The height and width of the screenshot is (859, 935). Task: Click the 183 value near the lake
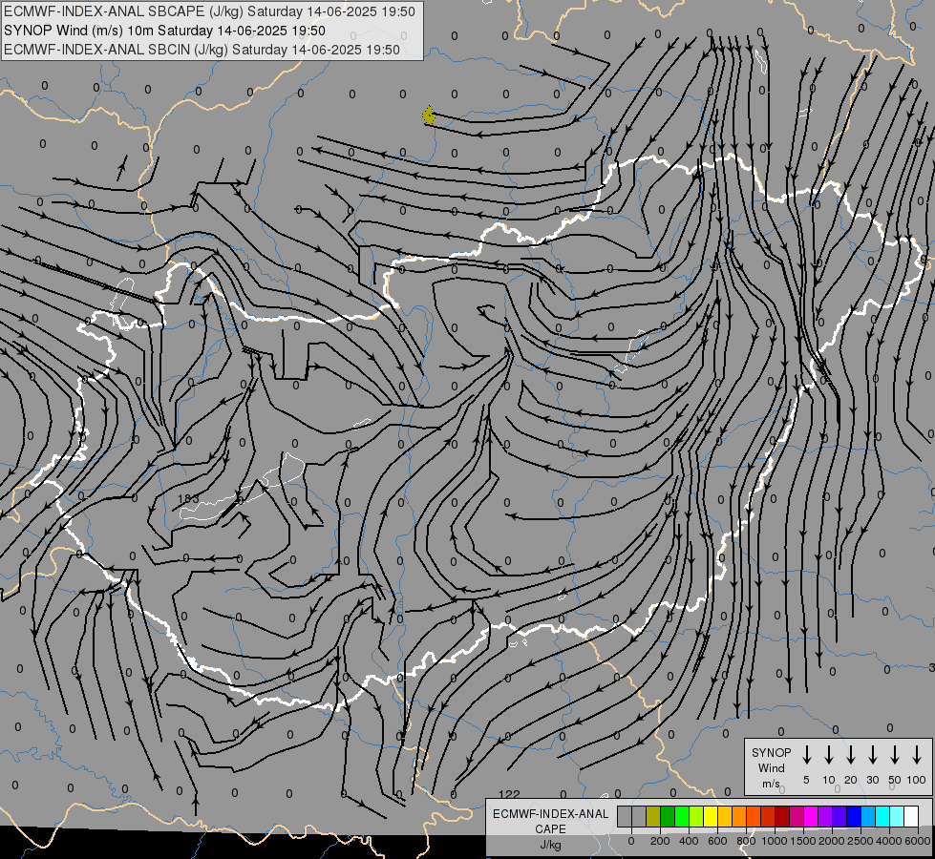[x=188, y=498]
